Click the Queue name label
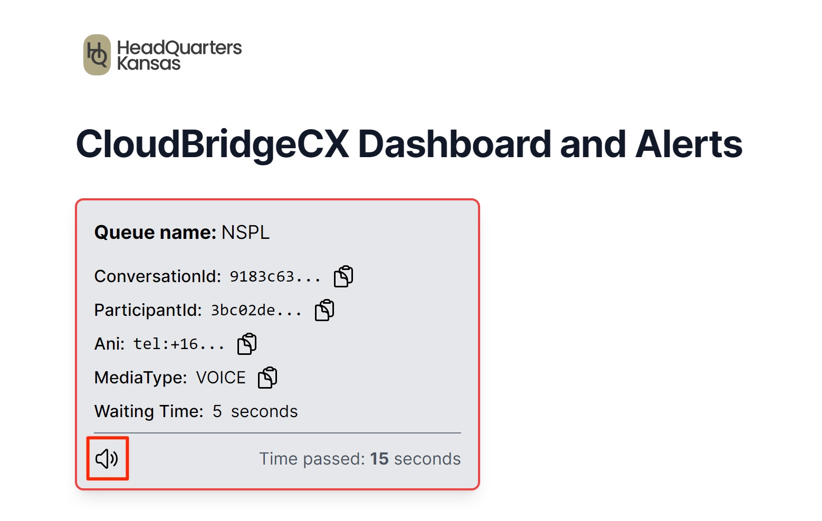 tap(155, 232)
